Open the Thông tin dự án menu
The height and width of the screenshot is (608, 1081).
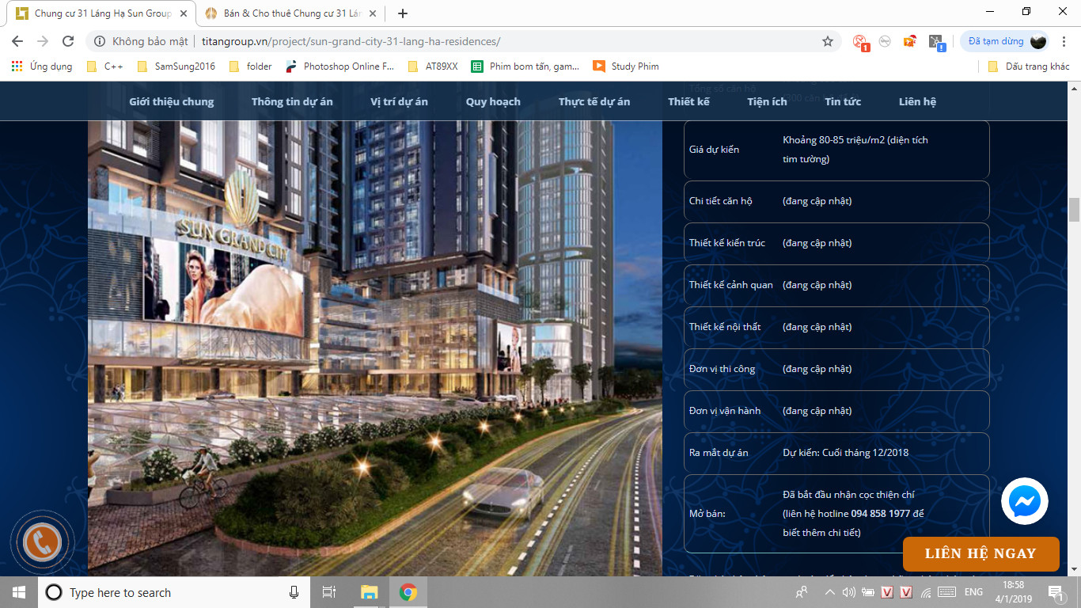292,101
